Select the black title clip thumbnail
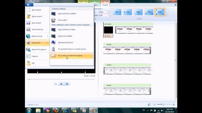Image resolution: width=202 pixels, height=113 pixels. coord(109,30)
